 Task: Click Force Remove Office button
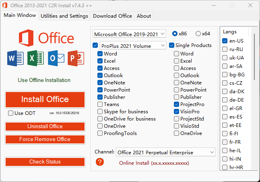(x=45, y=139)
